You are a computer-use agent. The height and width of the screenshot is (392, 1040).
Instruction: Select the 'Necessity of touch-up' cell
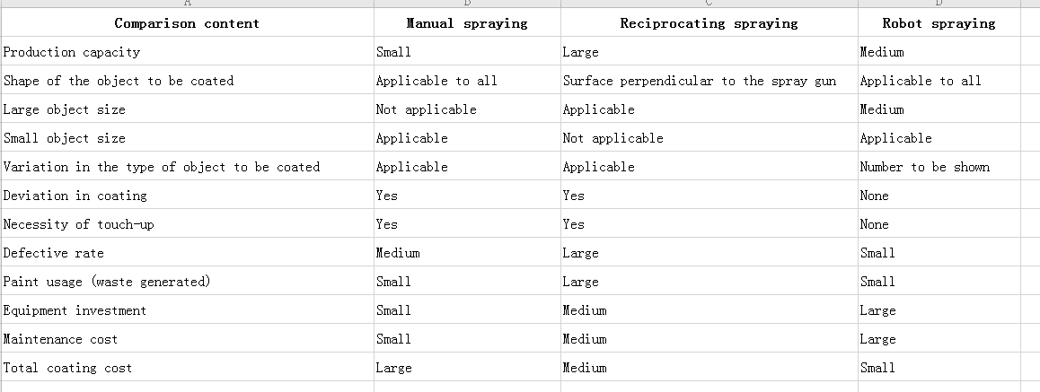click(x=187, y=224)
